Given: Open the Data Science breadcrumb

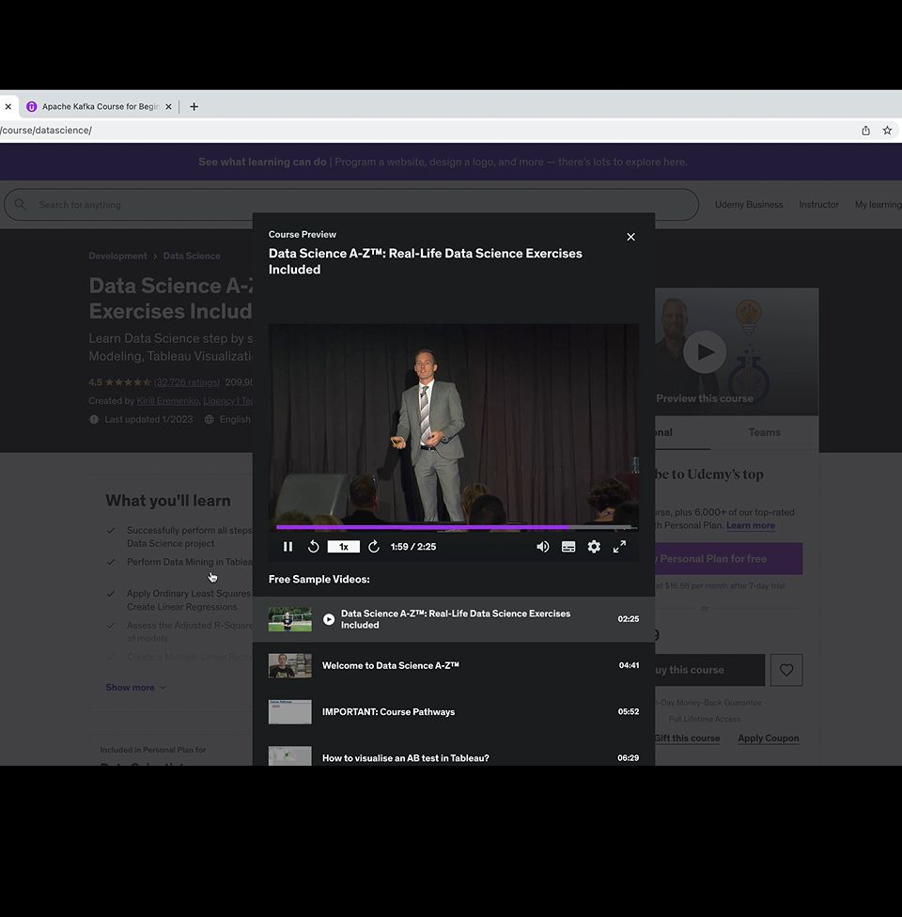Looking at the screenshot, I should [192, 256].
